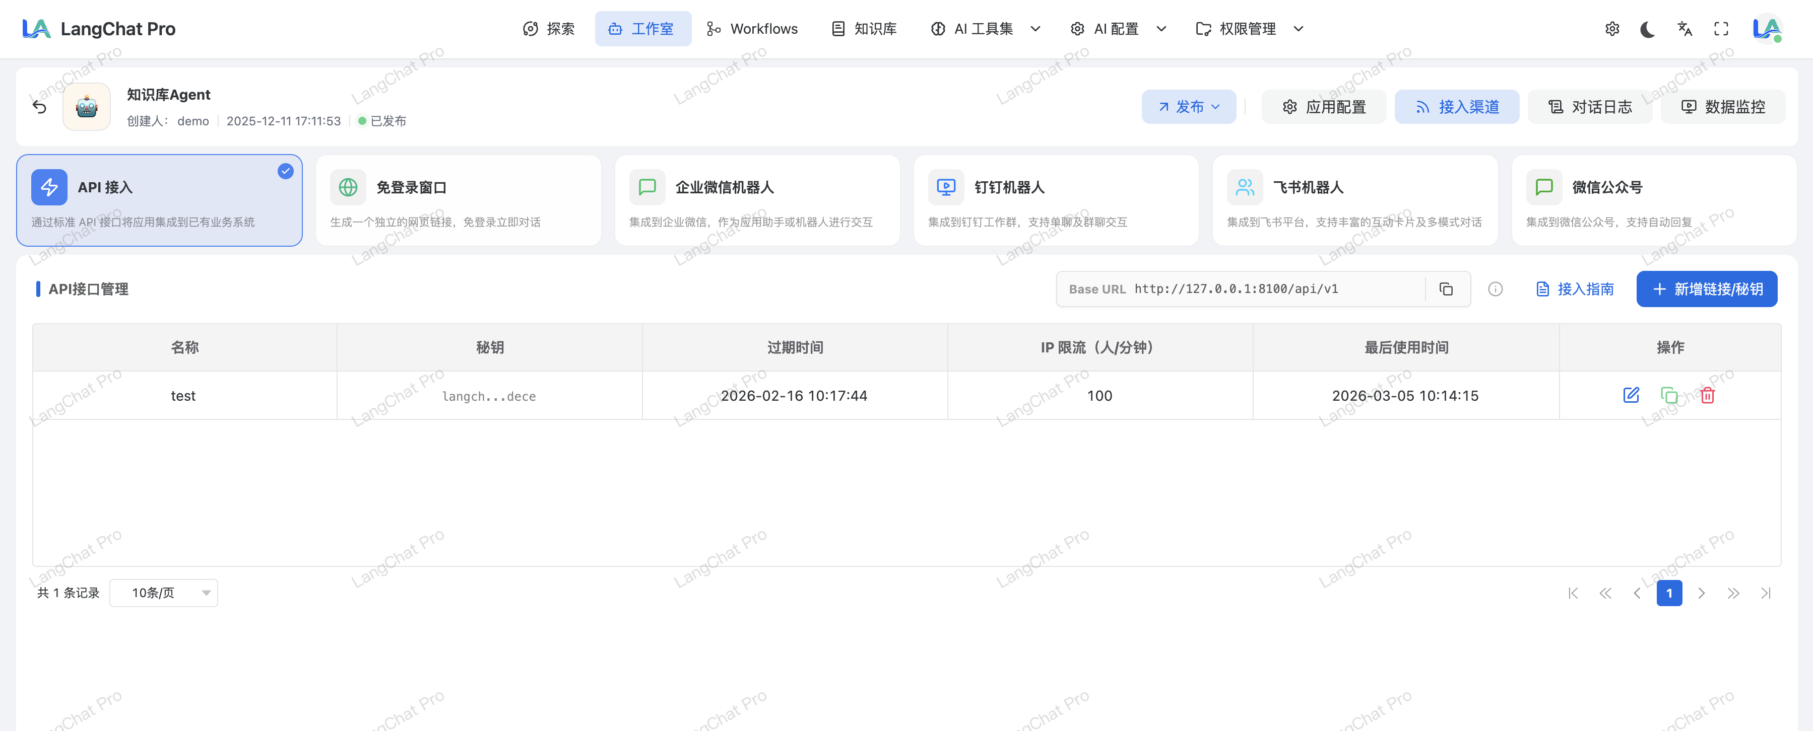Viewport: 1813px width, 731px height.
Task: Open the 接入指南 link
Action: [x=1575, y=289]
